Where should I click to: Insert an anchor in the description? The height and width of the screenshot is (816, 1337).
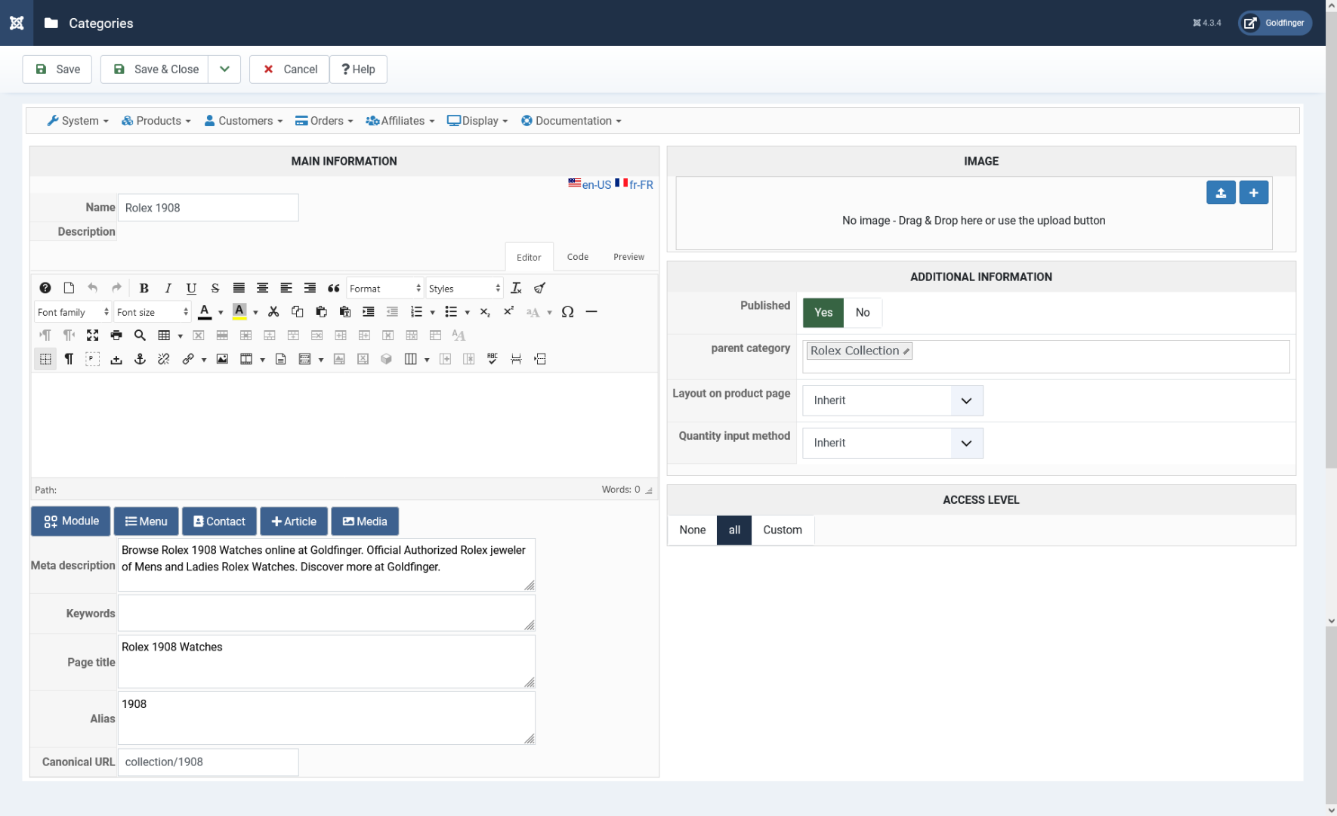pyautogui.click(x=140, y=360)
